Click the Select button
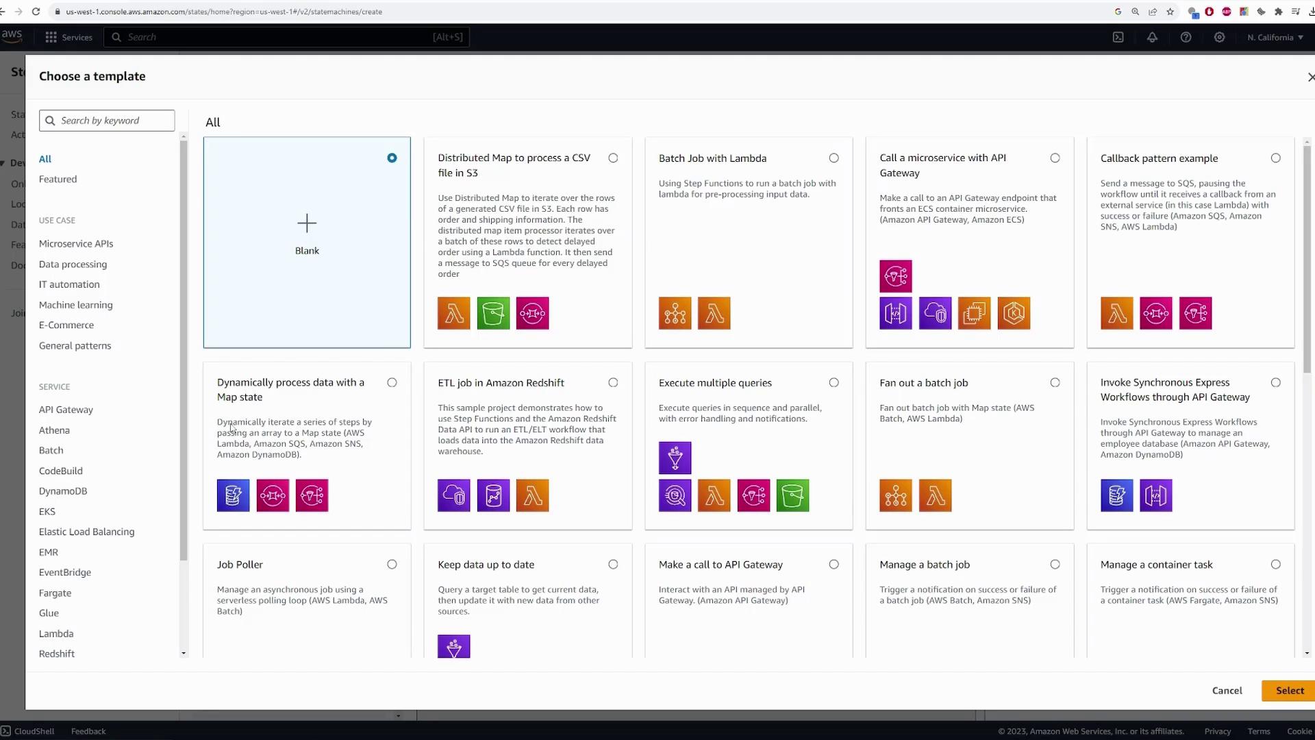The image size is (1315, 740). point(1289,691)
